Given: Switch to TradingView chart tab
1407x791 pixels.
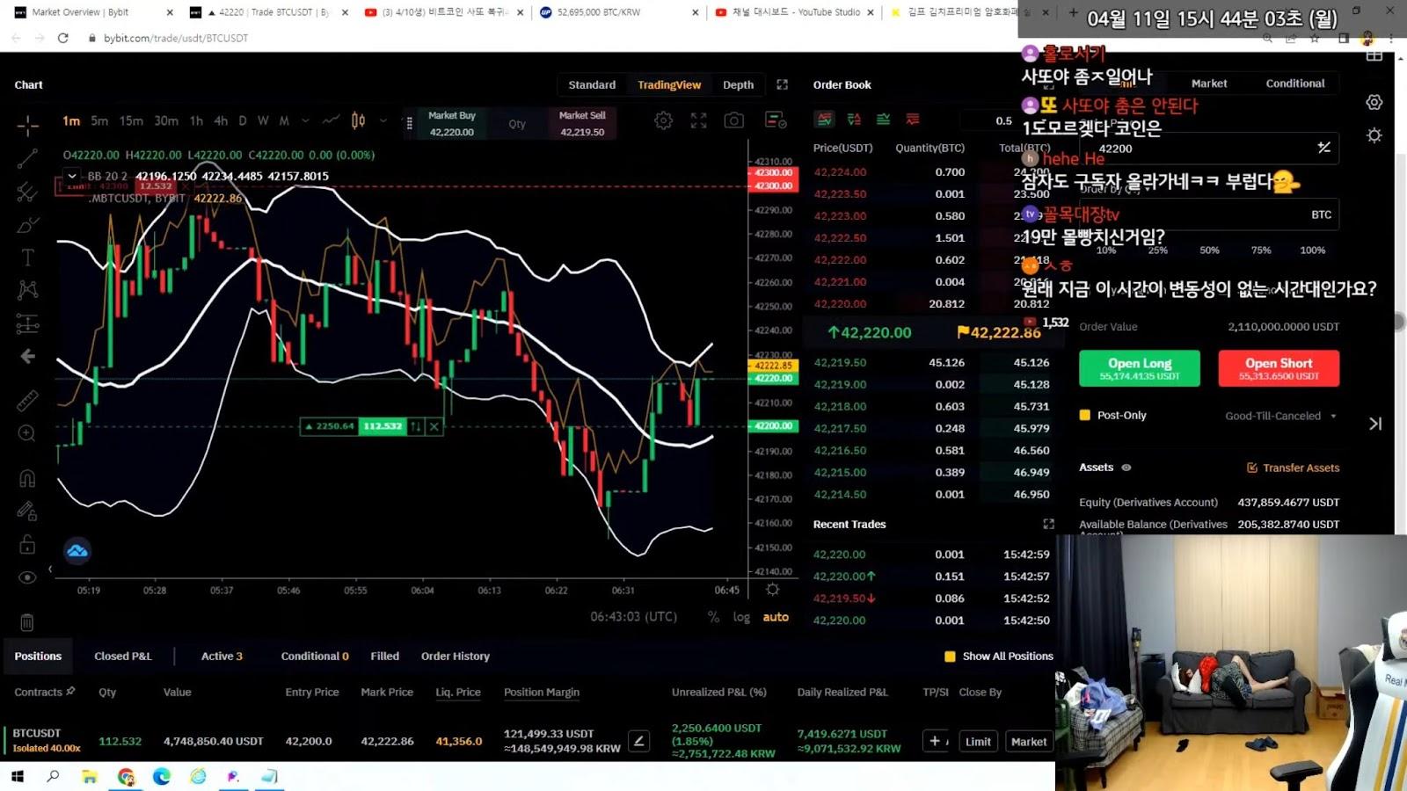Looking at the screenshot, I should [669, 84].
